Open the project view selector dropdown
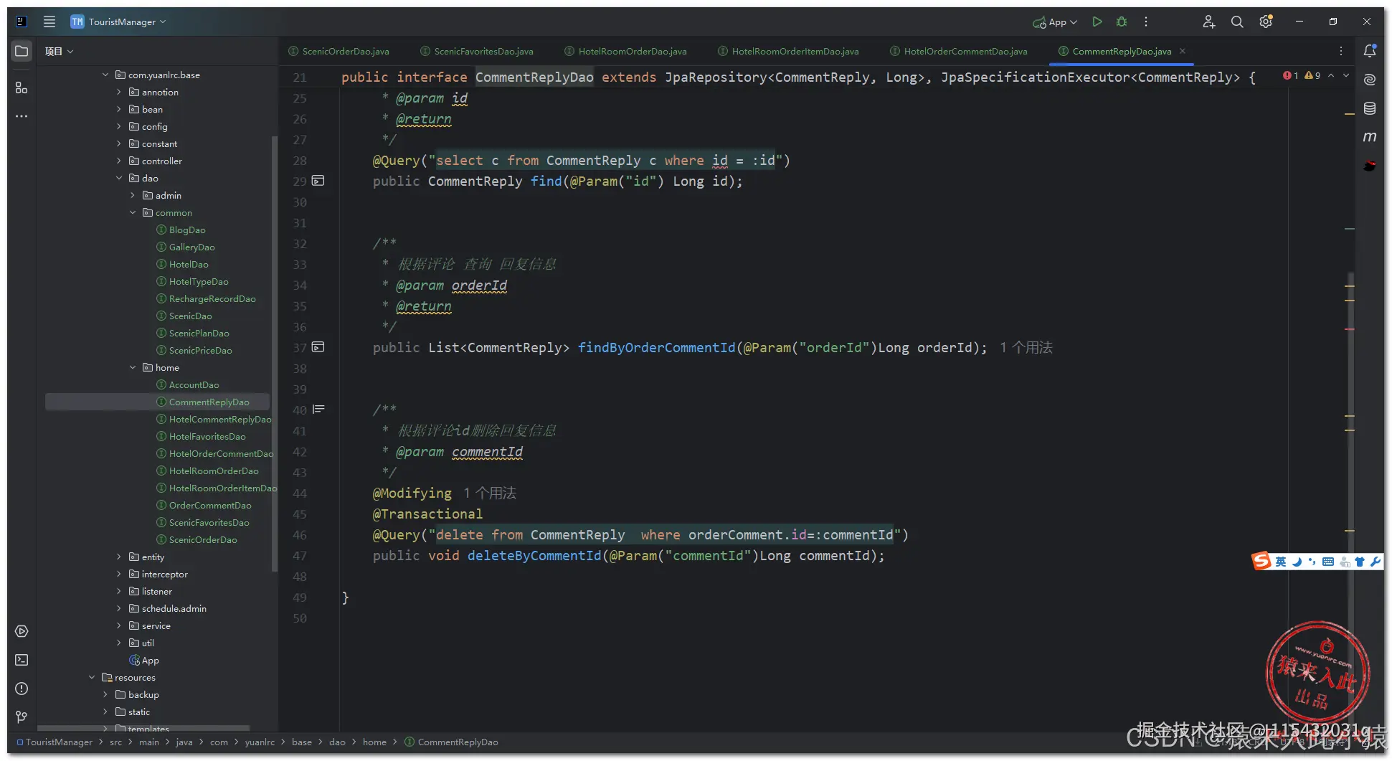The image size is (1392, 761). (59, 51)
